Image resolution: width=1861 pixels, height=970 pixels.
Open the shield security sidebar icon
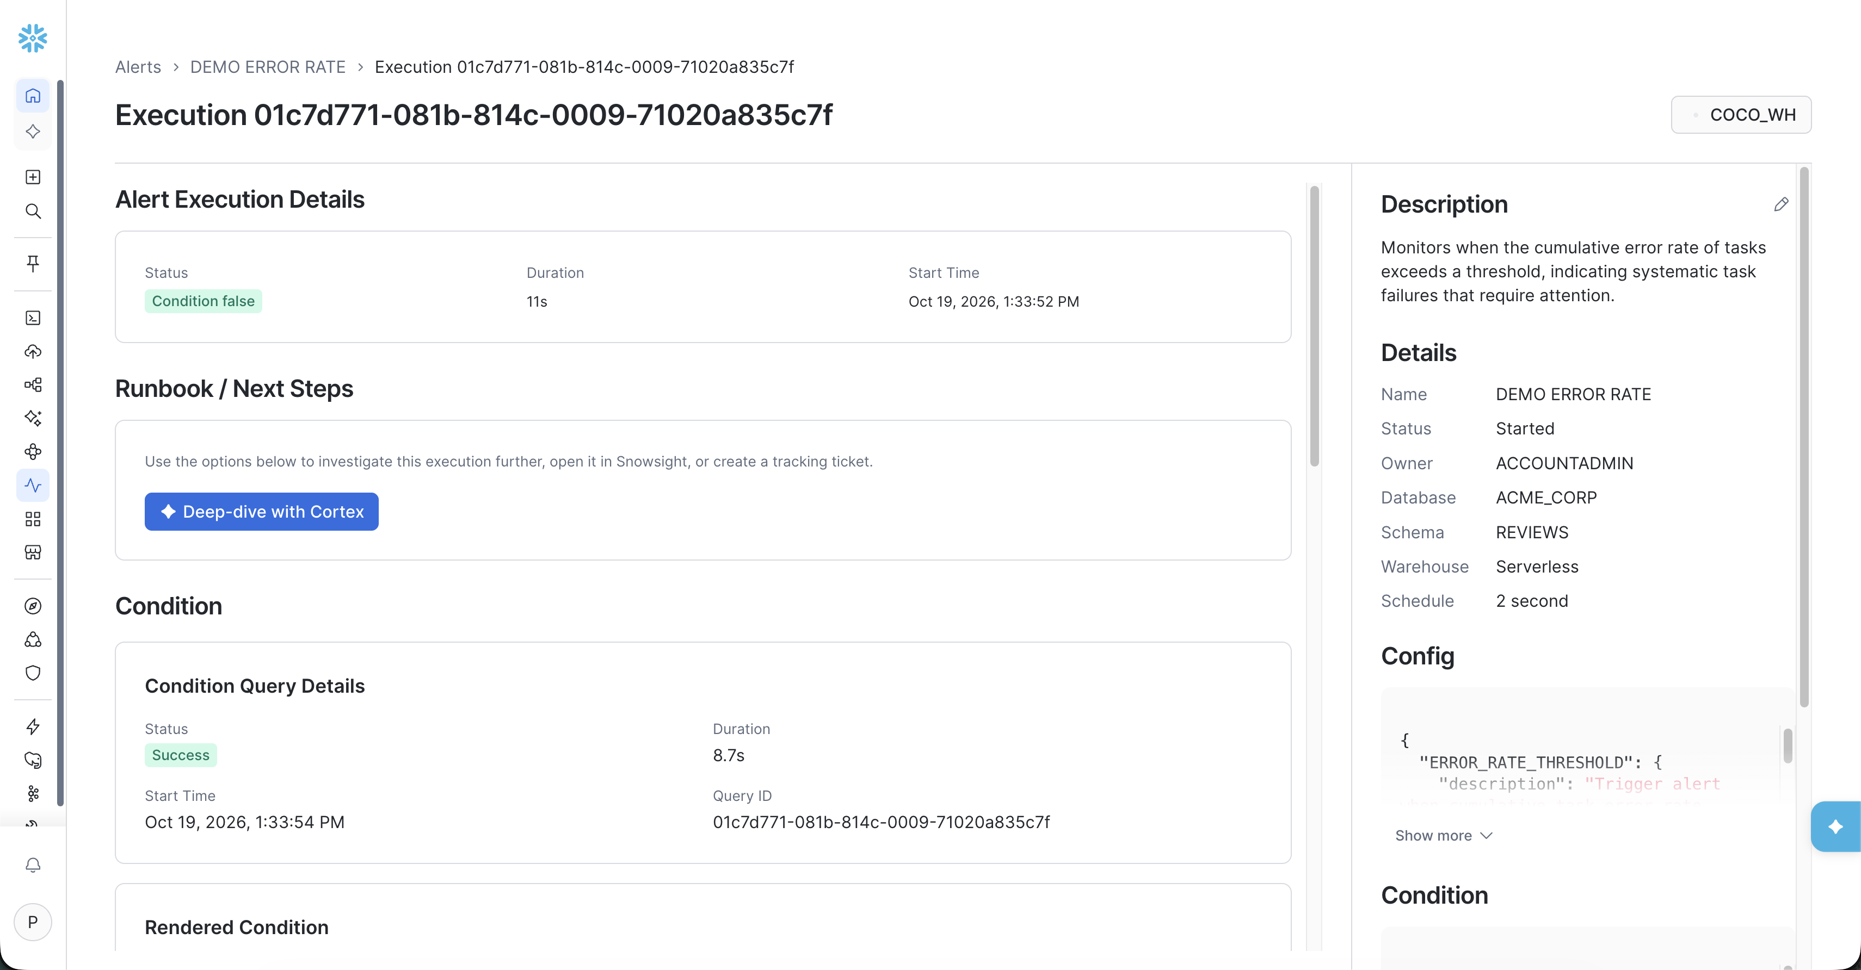33,673
